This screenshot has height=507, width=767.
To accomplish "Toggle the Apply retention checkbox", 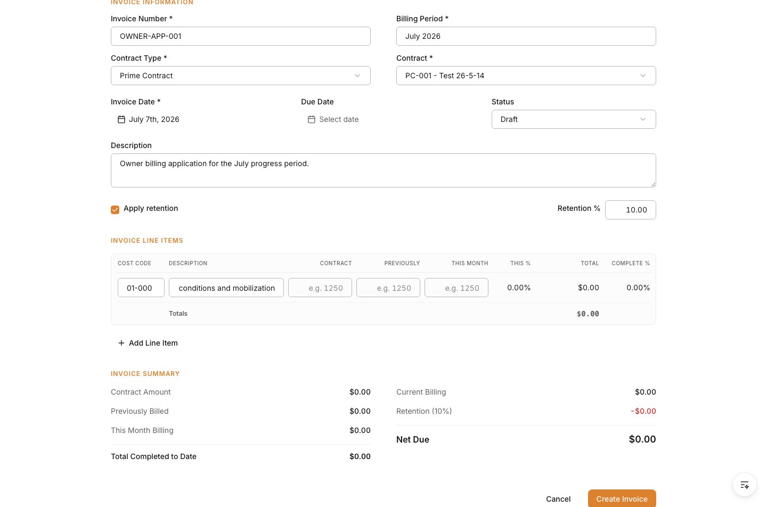I will pos(115,210).
